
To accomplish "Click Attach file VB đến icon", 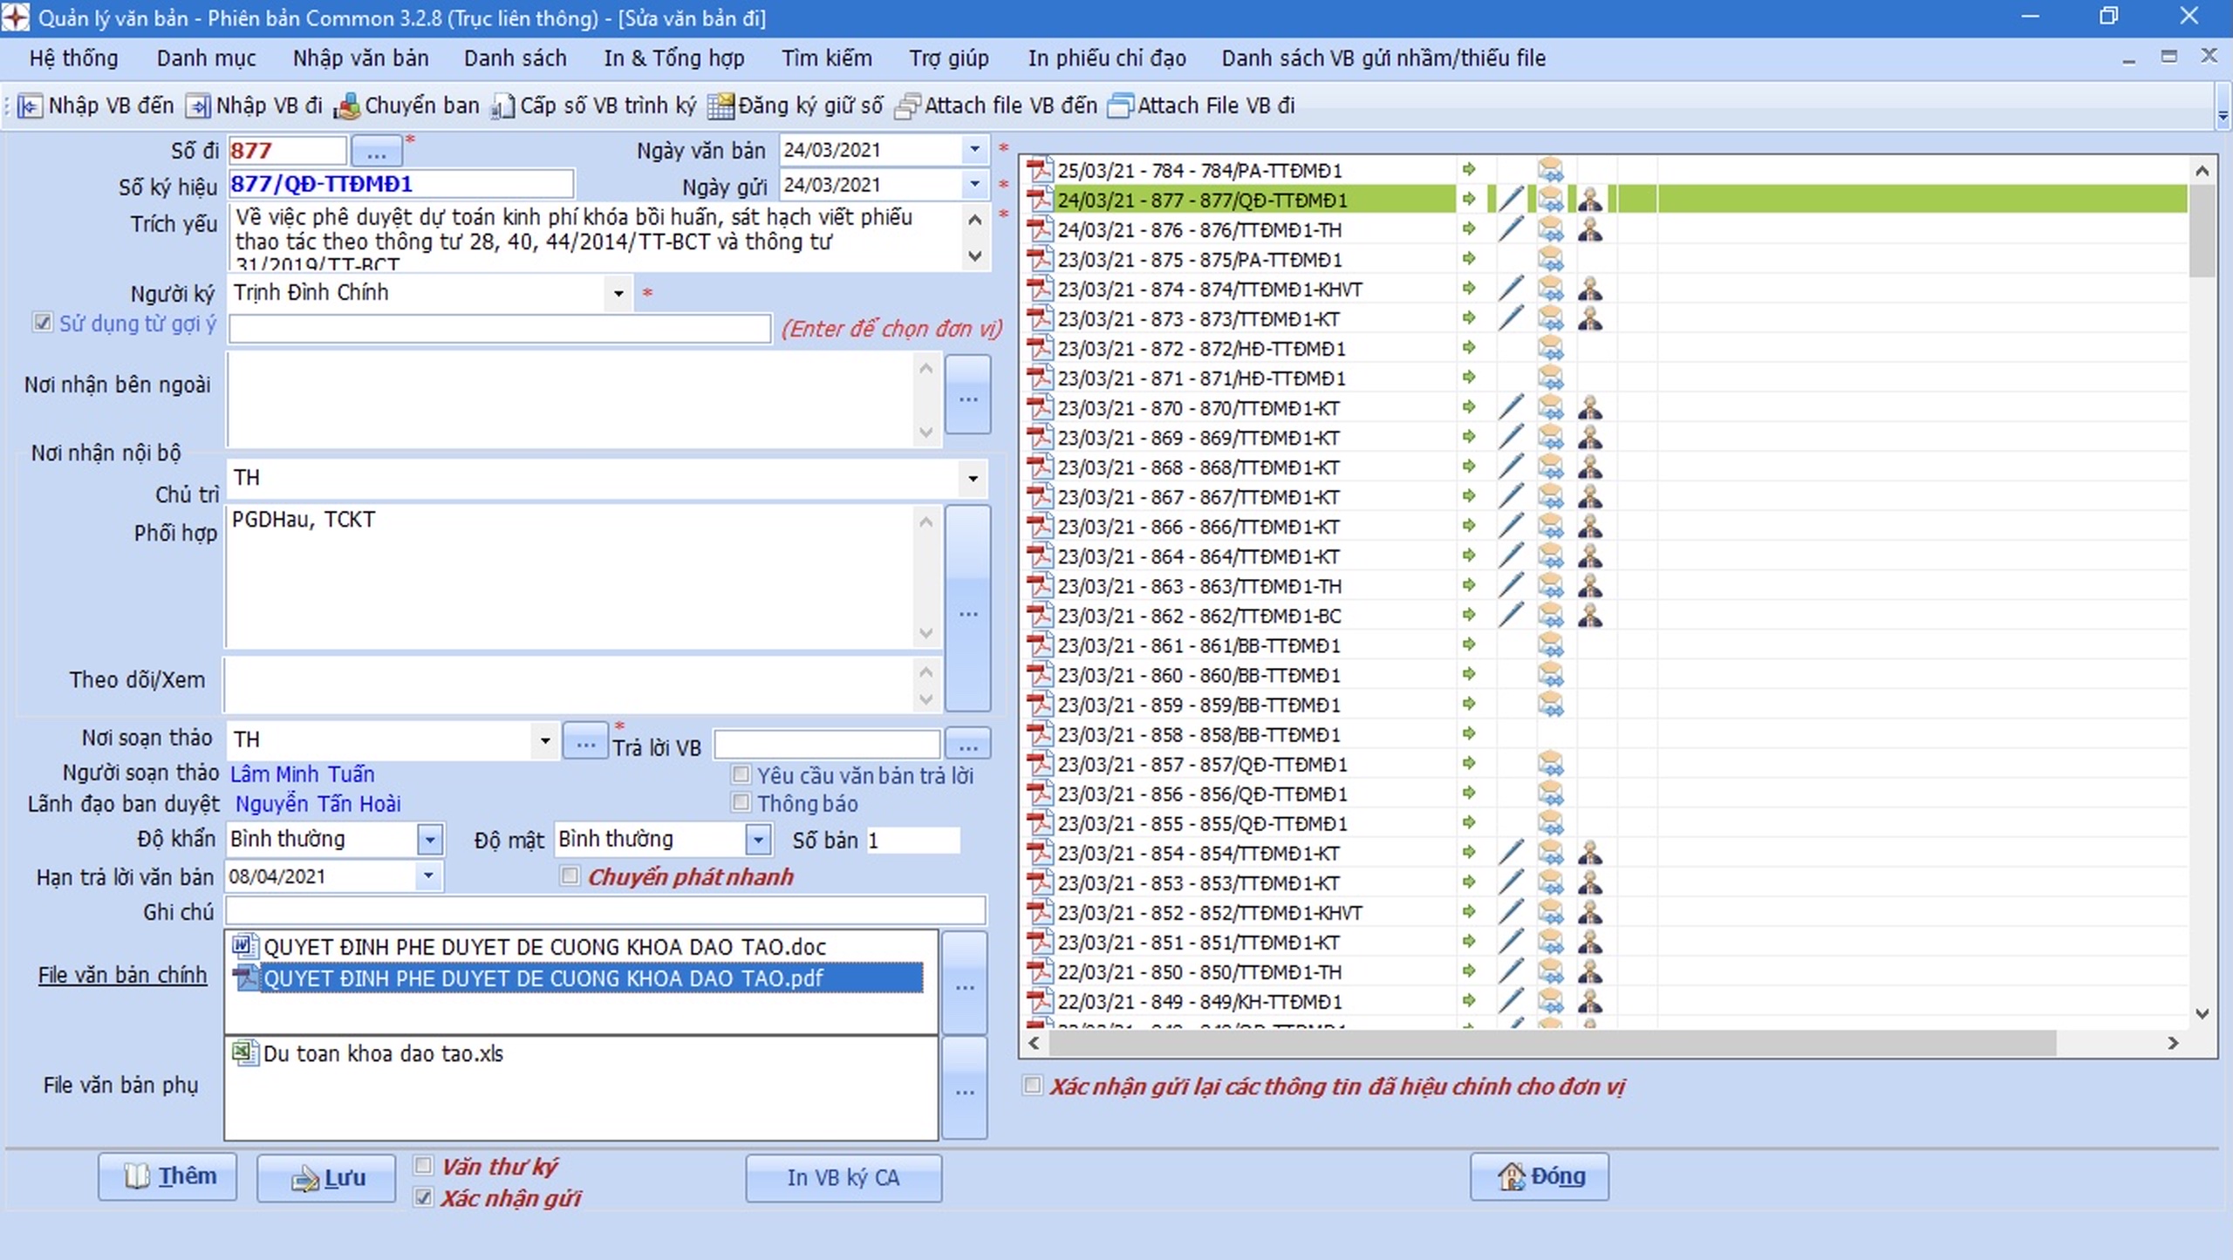I will click(907, 106).
